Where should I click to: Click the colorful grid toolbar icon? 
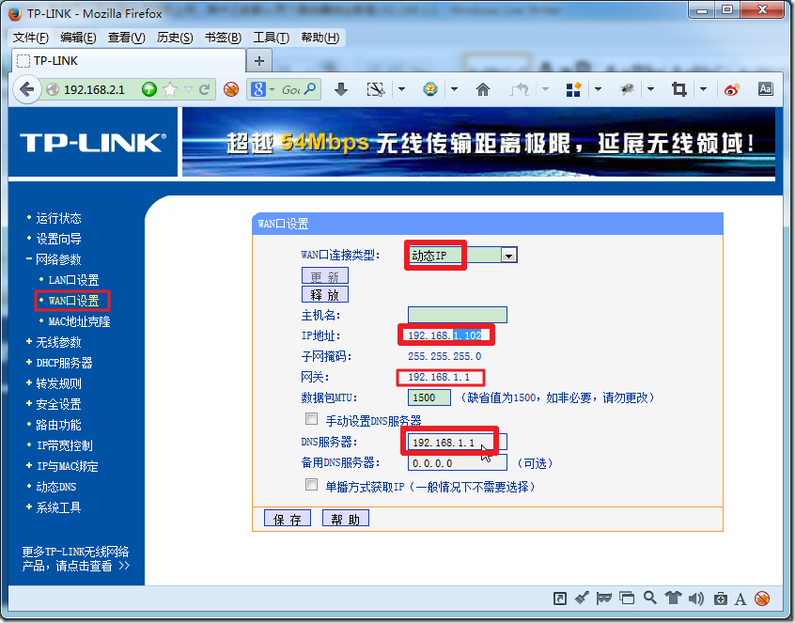[573, 89]
